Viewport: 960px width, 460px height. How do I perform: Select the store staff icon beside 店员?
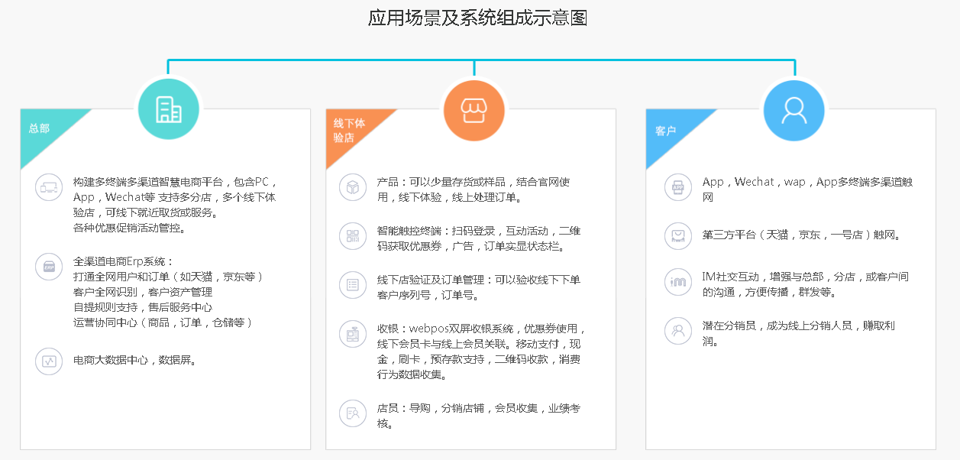coord(353,413)
